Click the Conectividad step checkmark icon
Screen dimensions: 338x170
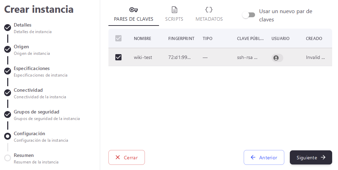(8, 93)
